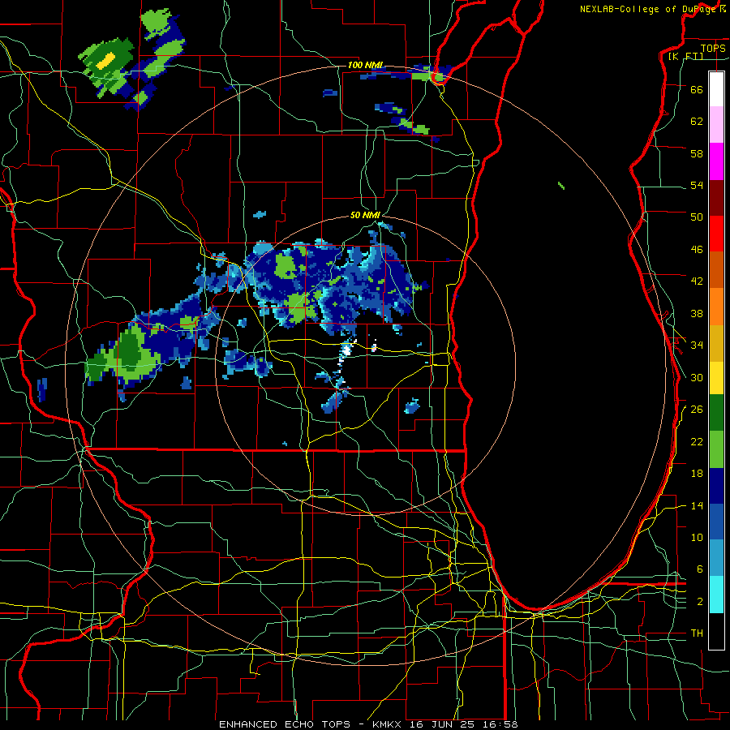
Task: Click the medium blue 10-14 kft legend swatch
Action: [x=716, y=522]
